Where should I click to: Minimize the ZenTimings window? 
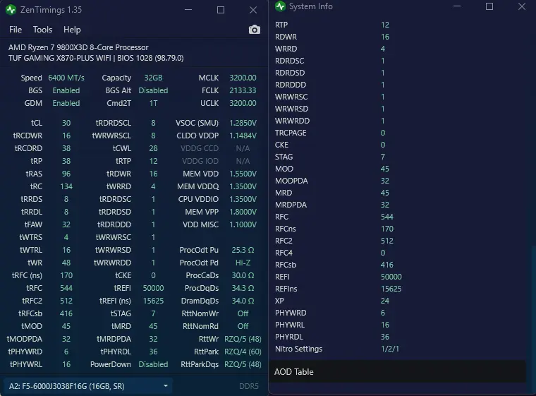(x=188, y=10)
